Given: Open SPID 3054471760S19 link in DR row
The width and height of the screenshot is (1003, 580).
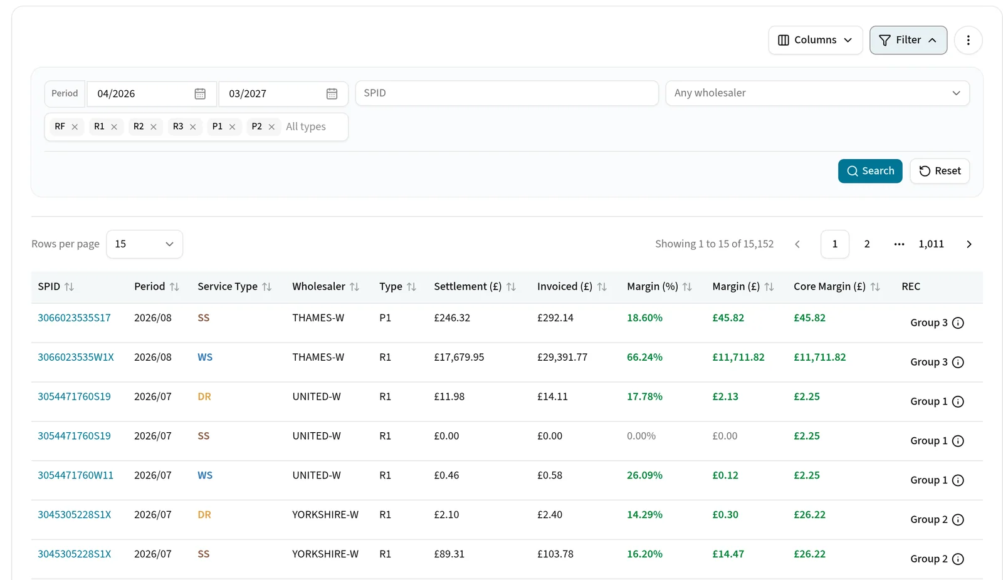Looking at the screenshot, I should (74, 397).
